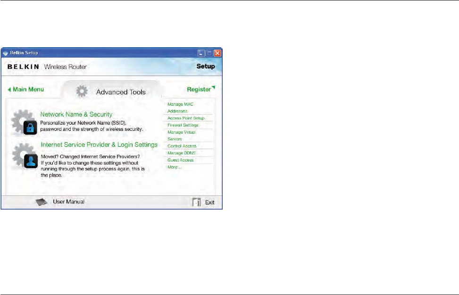Open the User Manual
This screenshot has height=295, width=459.
click(68, 202)
